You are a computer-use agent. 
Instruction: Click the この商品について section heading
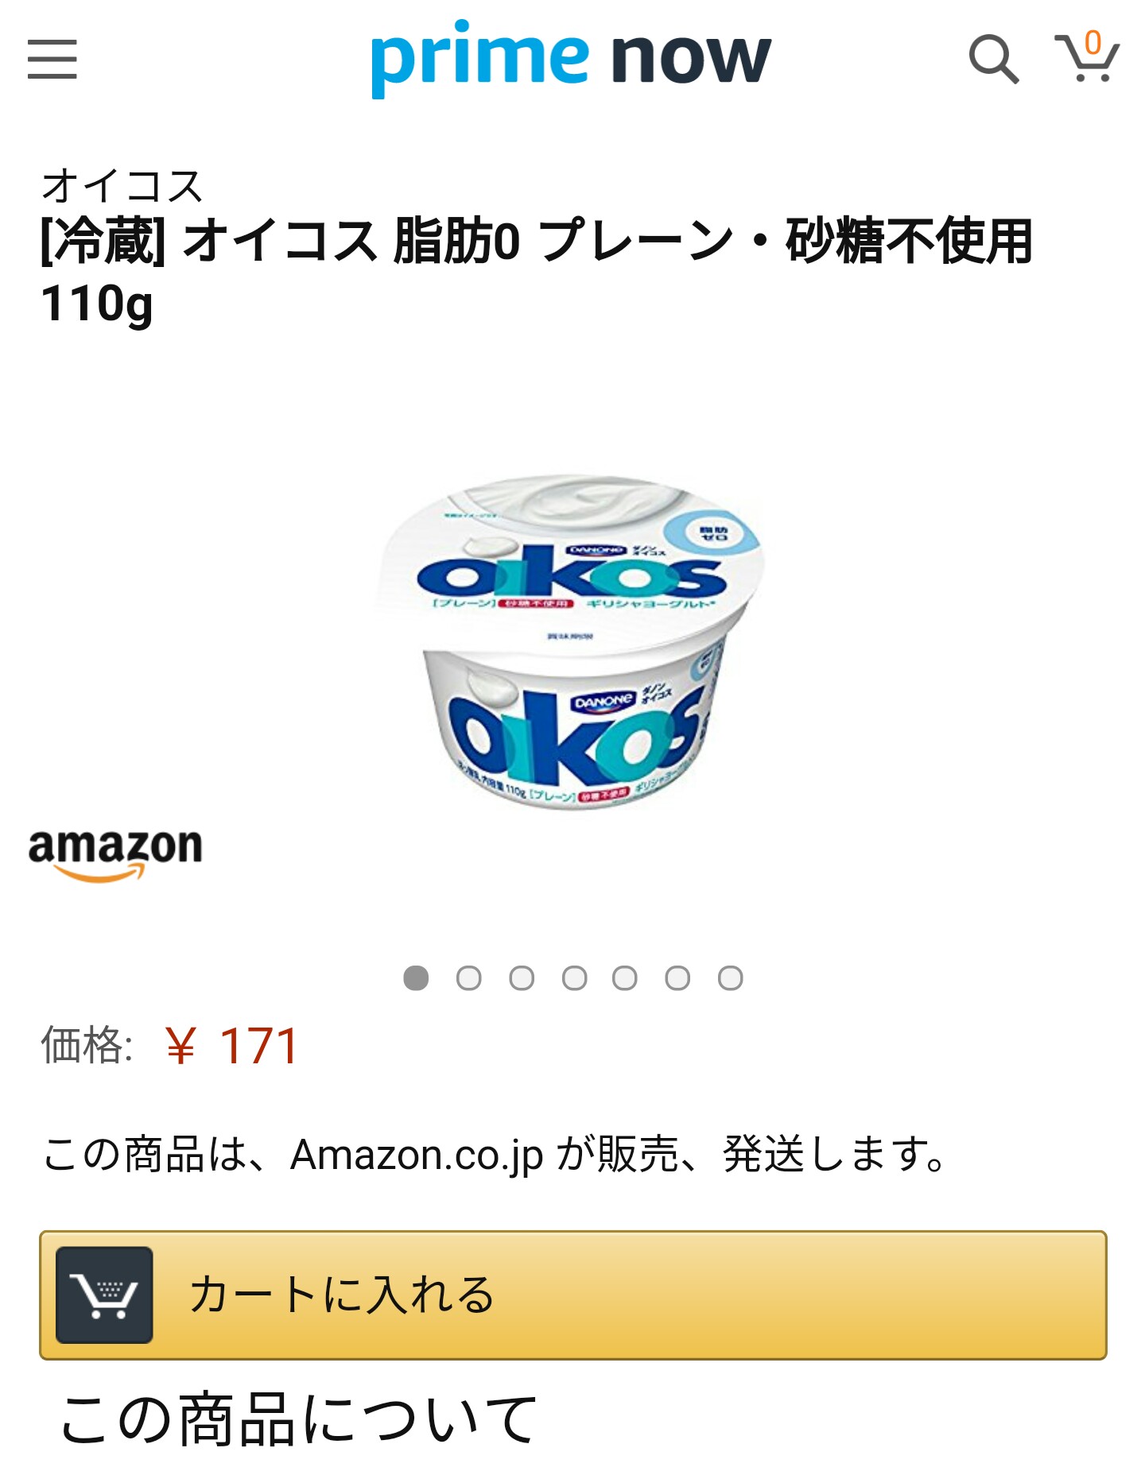pyautogui.click(x=298, y=1419)
